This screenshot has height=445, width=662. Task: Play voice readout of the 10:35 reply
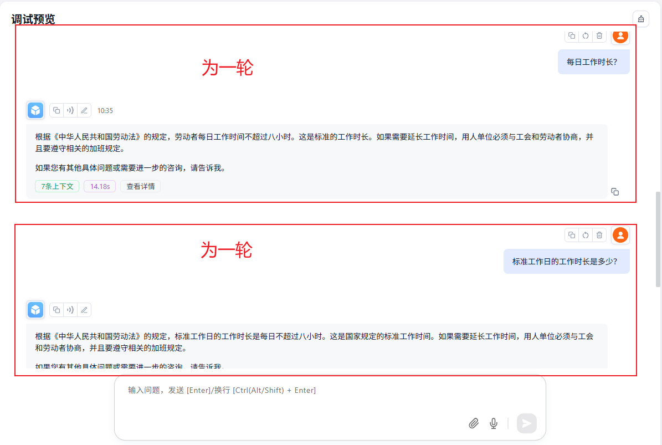coord(70,110)
